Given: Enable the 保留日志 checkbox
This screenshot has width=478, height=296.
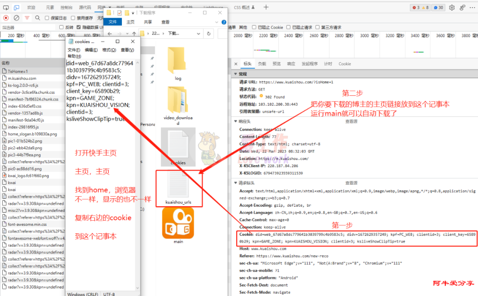Looking at the screenshot, I should (47, 18).
